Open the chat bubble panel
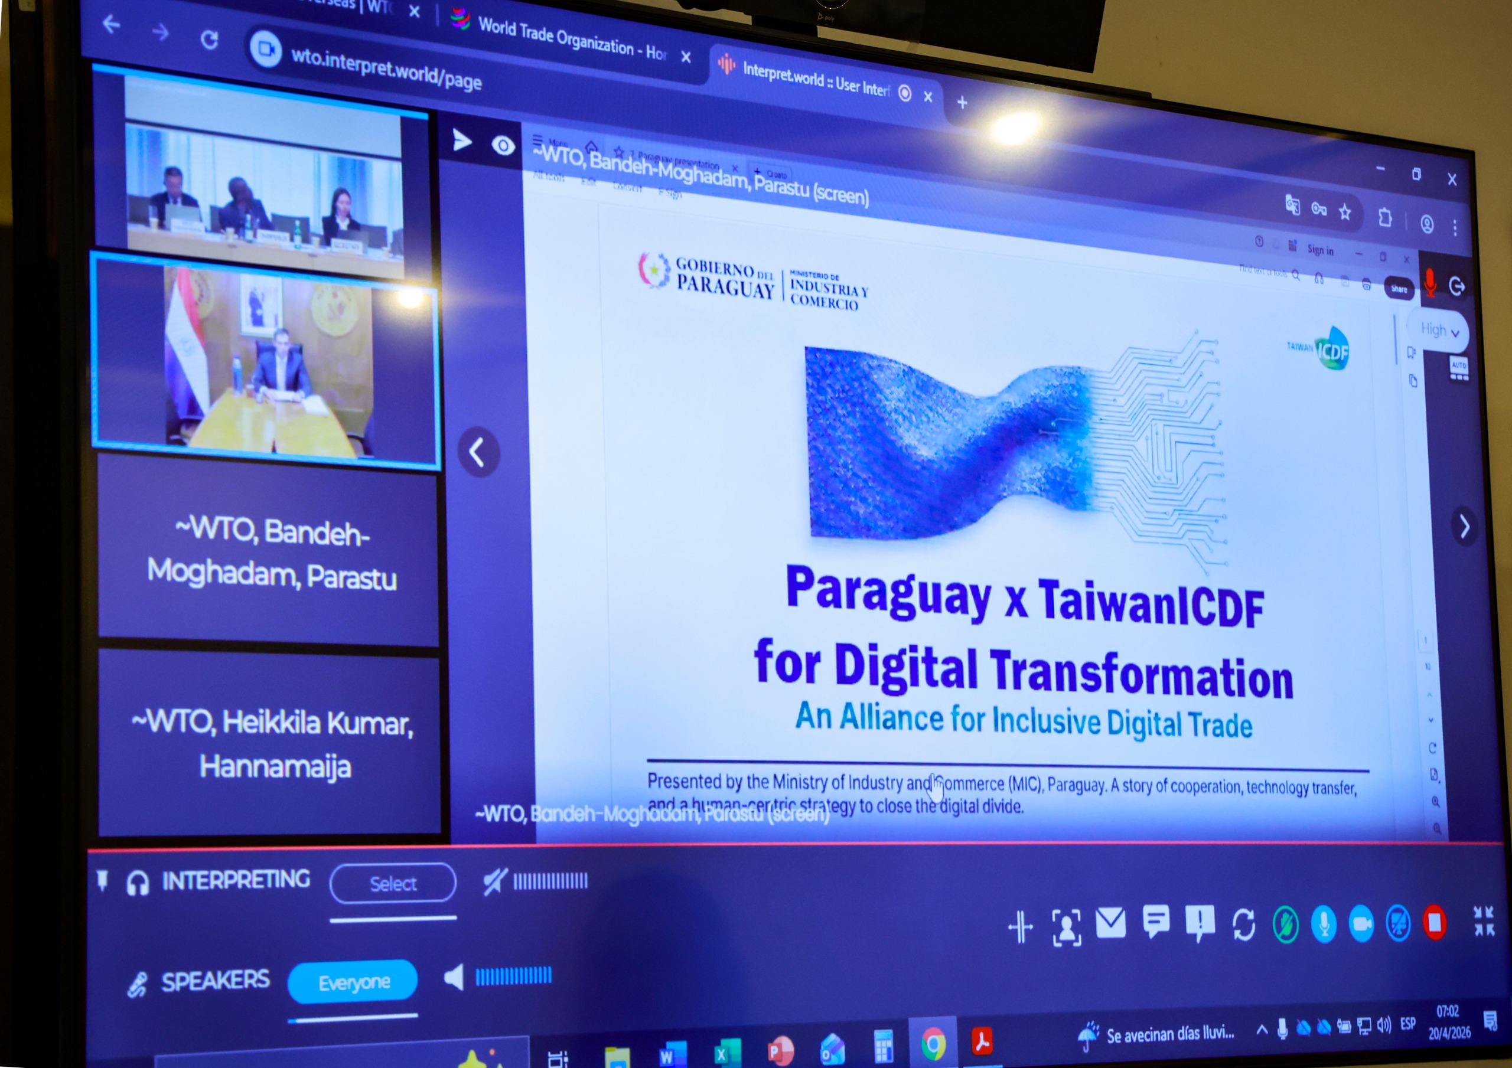The width and height of the screenshot is (1512, 1068). (x=1156, y=921)
